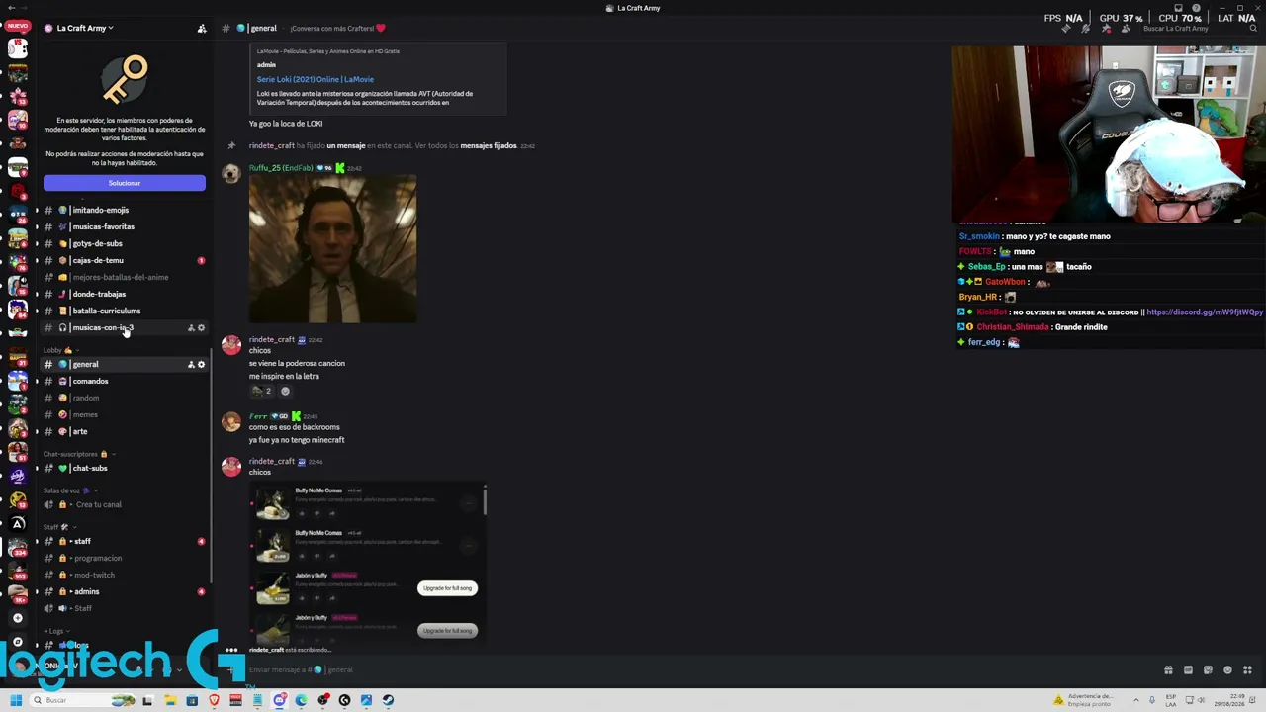Open Ruffu_25 user profile name
Image resolution: width=1266 pixels, height=712 pixels.
(281, 169)
